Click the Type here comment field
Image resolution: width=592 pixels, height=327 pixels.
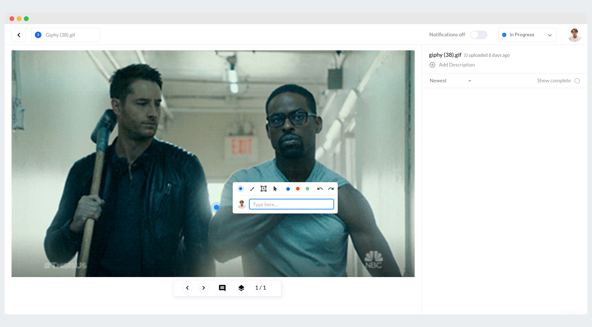tap(291, 204)
